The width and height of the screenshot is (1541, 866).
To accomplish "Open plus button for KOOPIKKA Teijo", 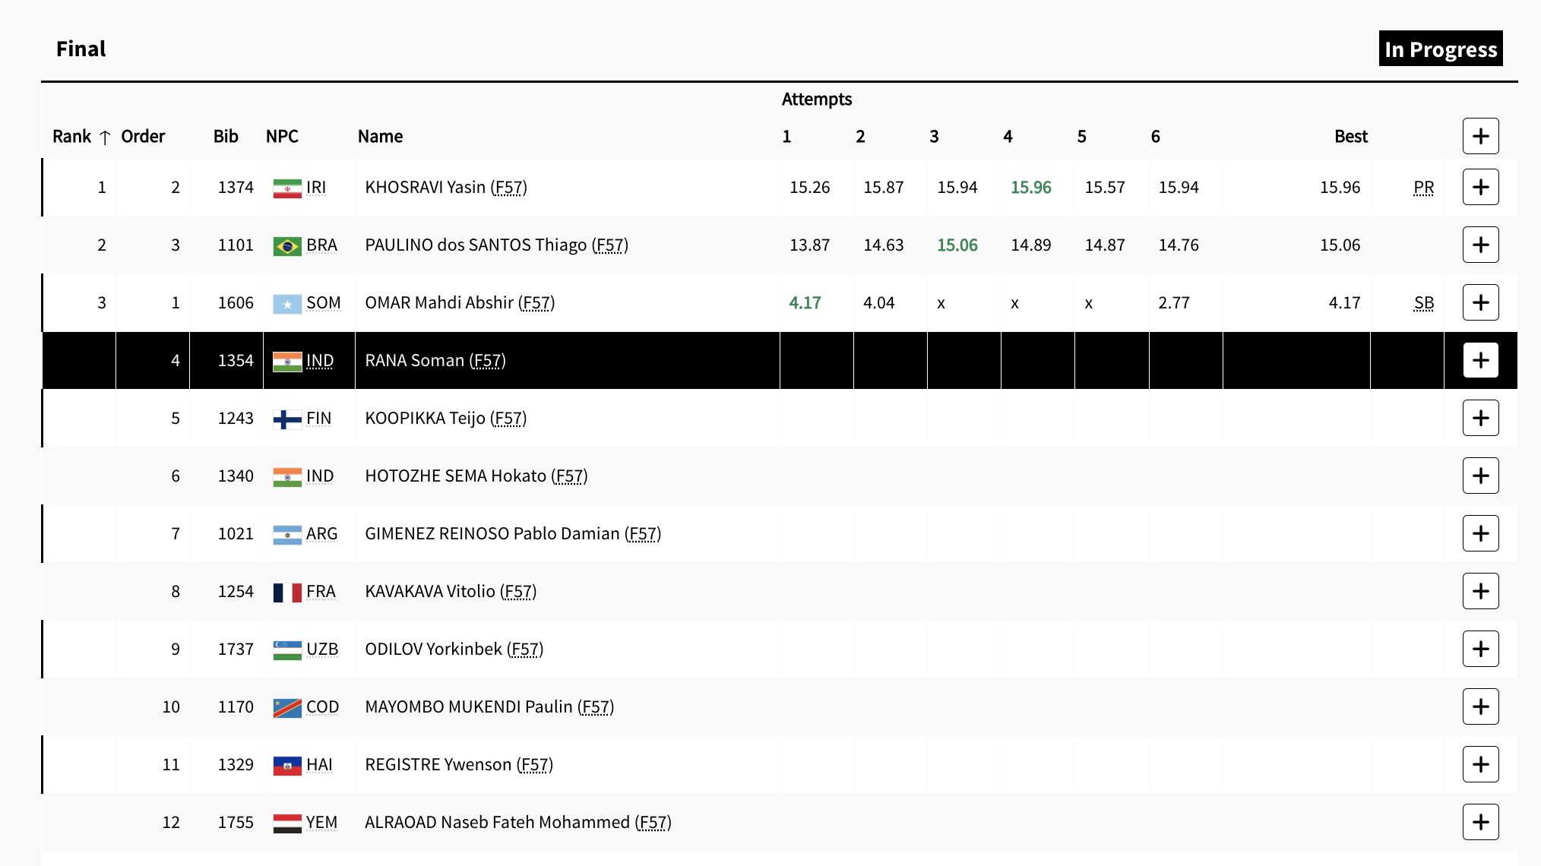I will point(1480,418).
